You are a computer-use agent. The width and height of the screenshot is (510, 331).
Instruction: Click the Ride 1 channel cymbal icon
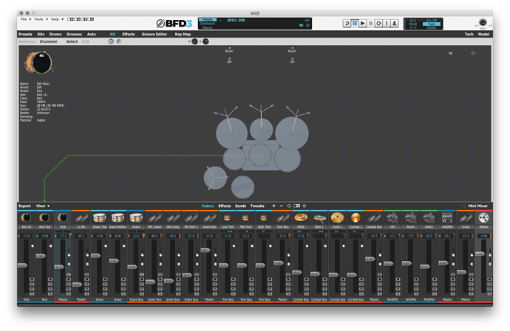point(319,217)
